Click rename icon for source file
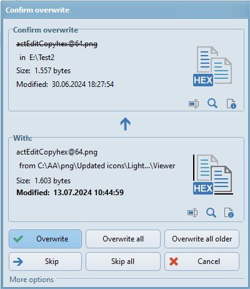The width and height of the screenshot is (250, 289). tap(192, 213)
